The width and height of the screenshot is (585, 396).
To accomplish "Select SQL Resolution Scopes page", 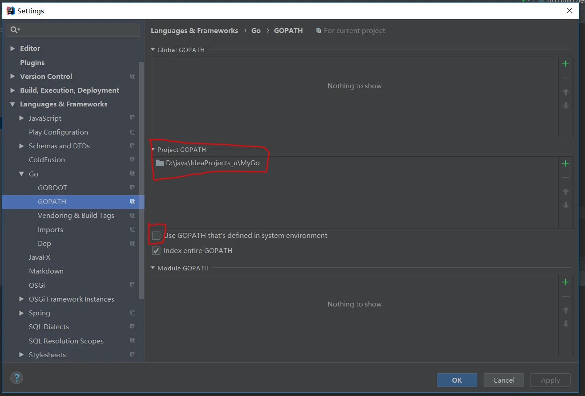I will click(66, 341).
